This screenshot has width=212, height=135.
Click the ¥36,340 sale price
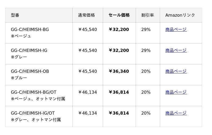(119, 71)
